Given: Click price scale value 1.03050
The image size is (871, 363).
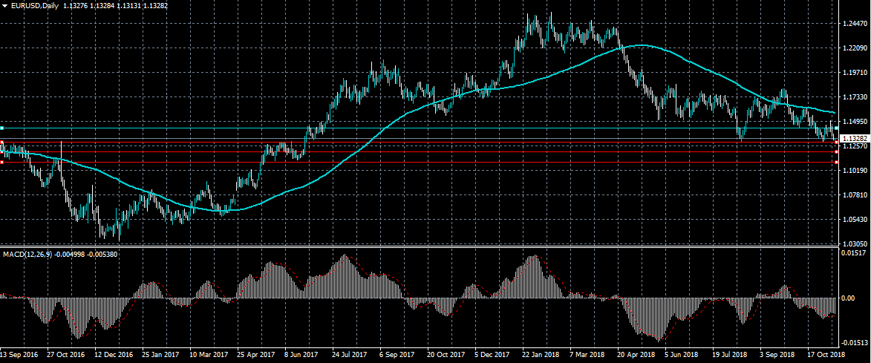Looking at the screenshot, I should pyautogui.click(x=855, y=243).
